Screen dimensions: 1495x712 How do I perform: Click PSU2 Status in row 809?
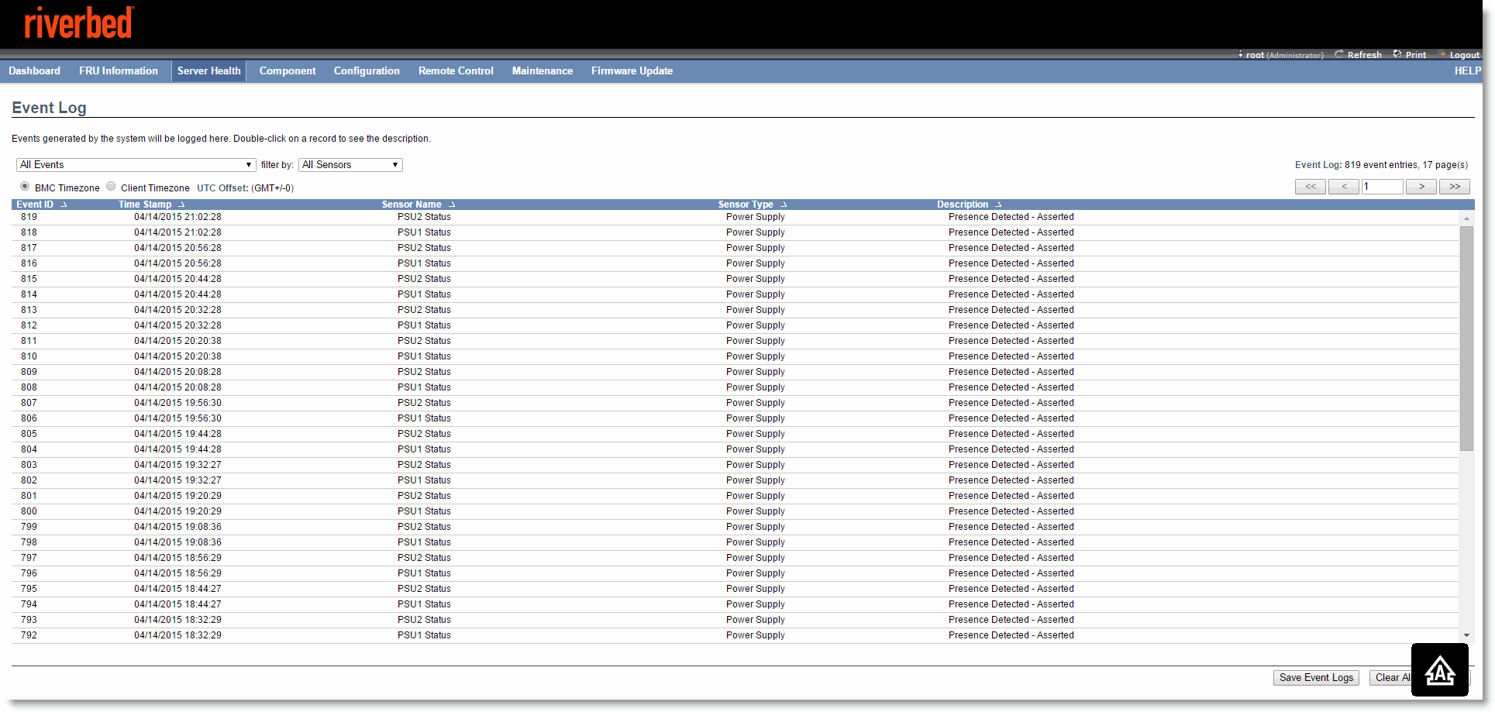pyautogui.click(x=424, y=372)
